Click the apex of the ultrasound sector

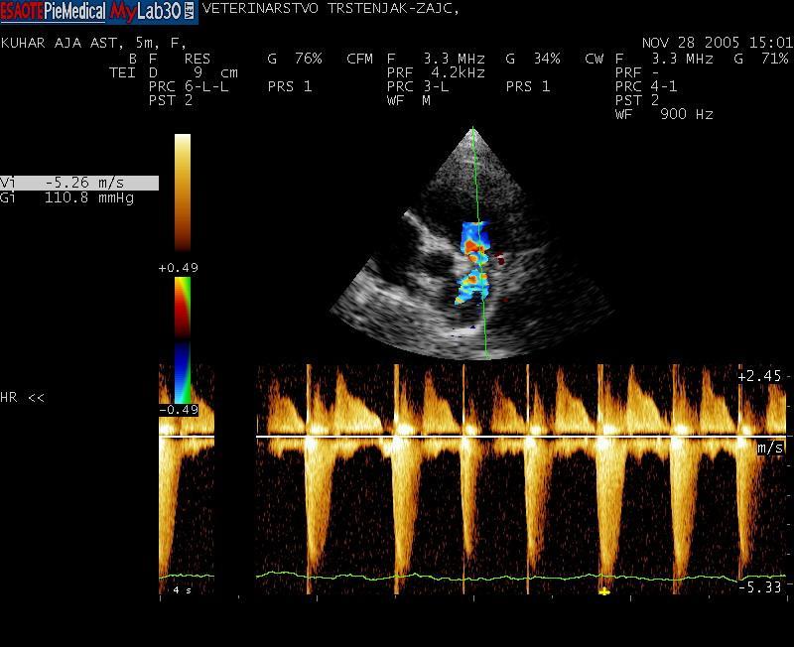[x=473, y=129]
